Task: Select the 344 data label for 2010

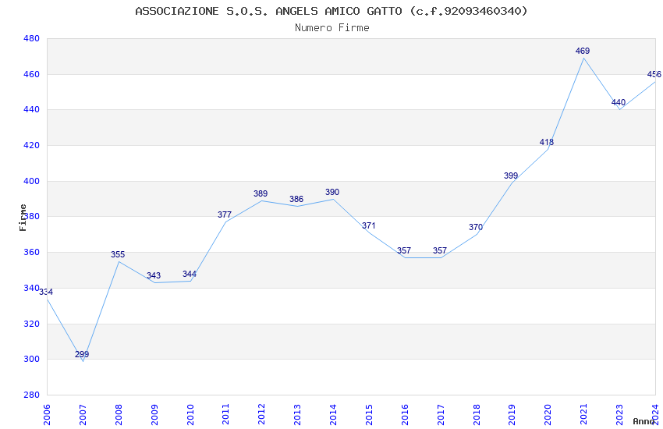Action: tap(190, 274)
